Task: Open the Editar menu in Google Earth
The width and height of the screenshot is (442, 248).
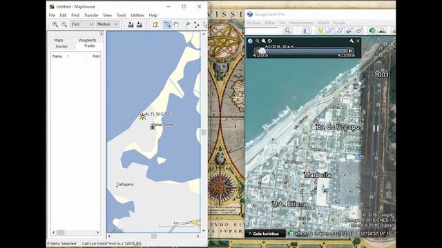Action: tap(270, 23)
